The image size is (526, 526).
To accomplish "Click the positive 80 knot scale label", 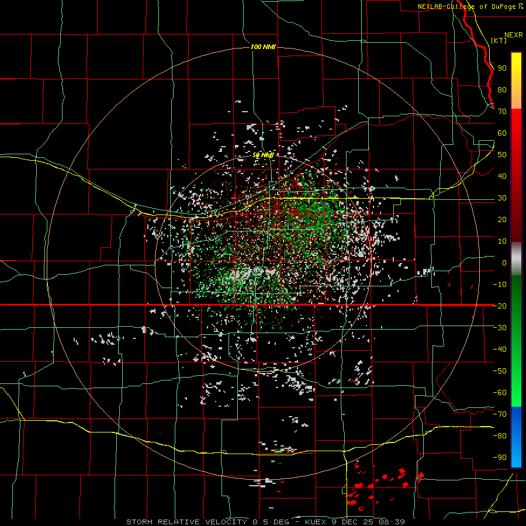I will (x=502, y=89).
